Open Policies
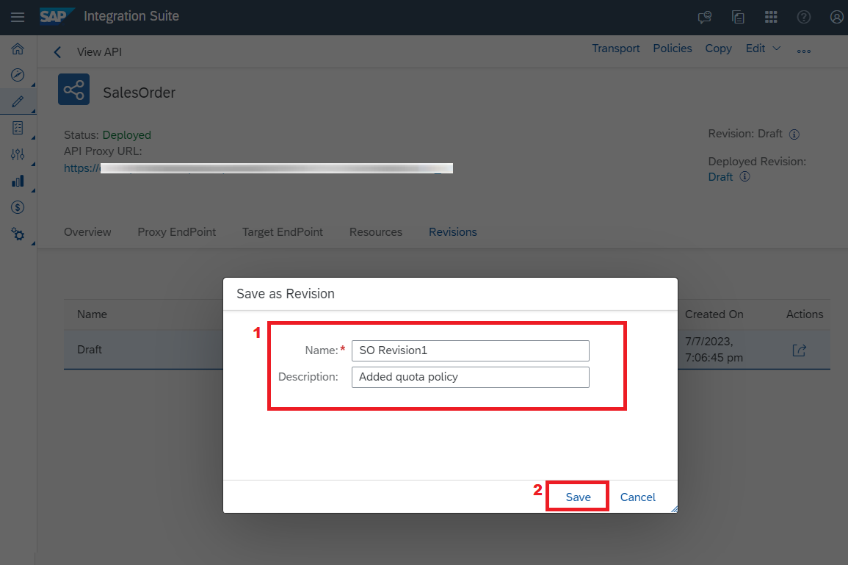The height and width of the screenshot is (565, 848). [673, 48]
